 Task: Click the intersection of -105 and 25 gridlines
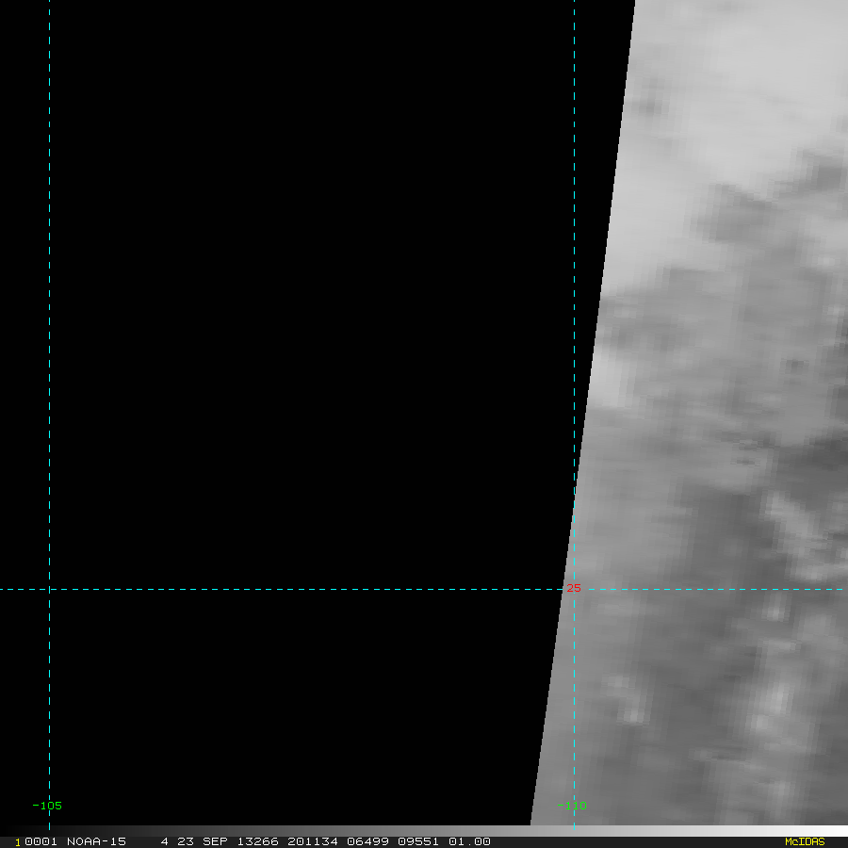[49, 589]
